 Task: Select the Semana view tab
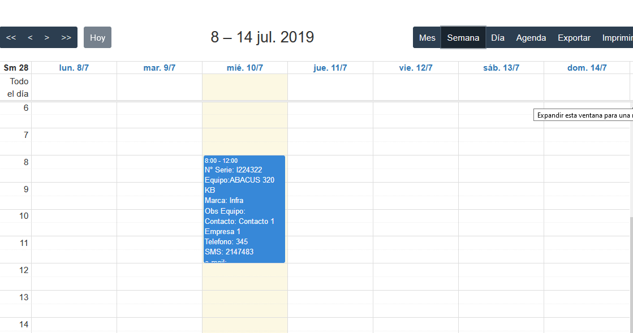click(463, 37)
